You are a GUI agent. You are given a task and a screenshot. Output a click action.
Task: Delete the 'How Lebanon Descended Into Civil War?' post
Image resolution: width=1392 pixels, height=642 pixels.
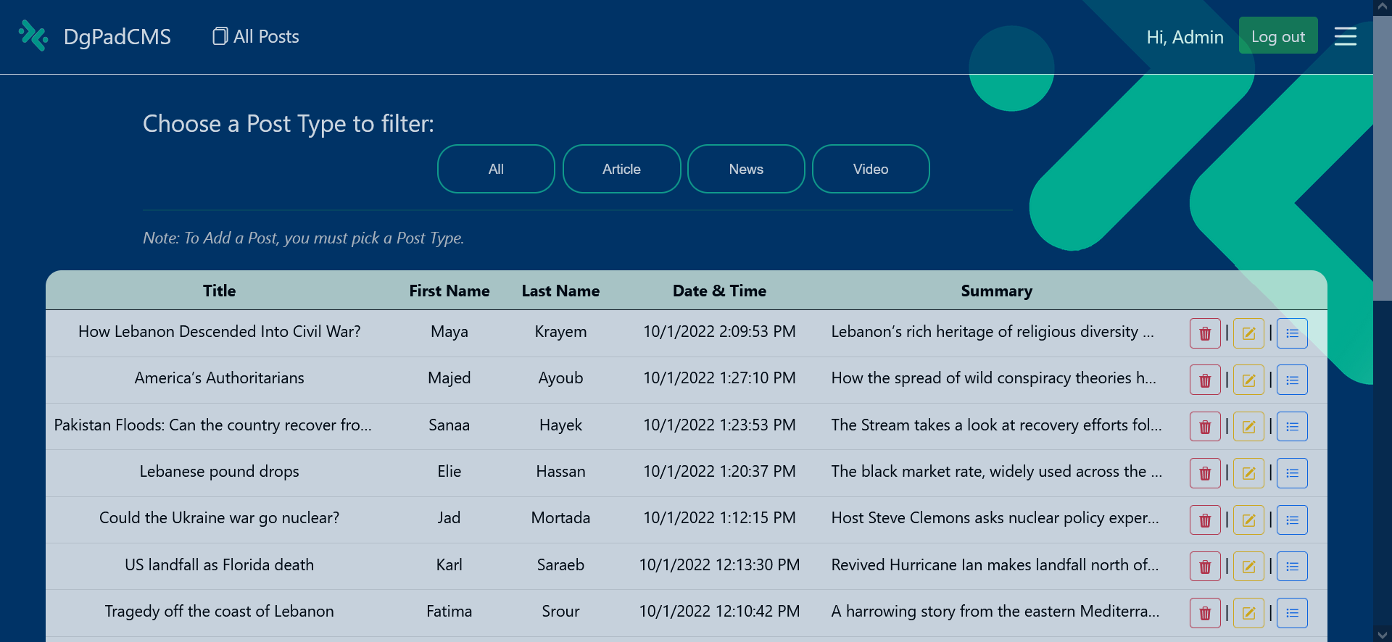tap(1204, 333)
